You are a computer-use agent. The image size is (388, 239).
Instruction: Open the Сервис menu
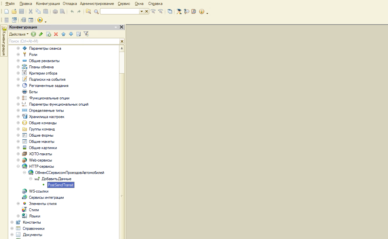coord(124,4)
